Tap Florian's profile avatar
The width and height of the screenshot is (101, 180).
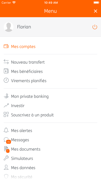click(9, 27)
